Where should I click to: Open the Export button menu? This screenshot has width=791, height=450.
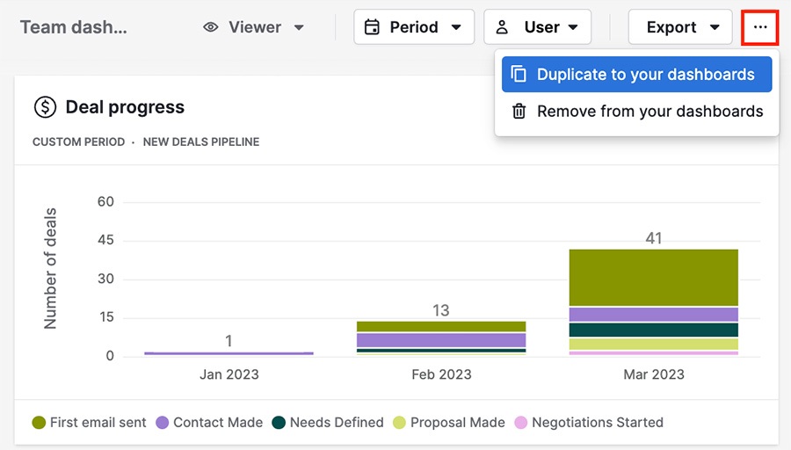pyautogui.click(x=680, y=27)
